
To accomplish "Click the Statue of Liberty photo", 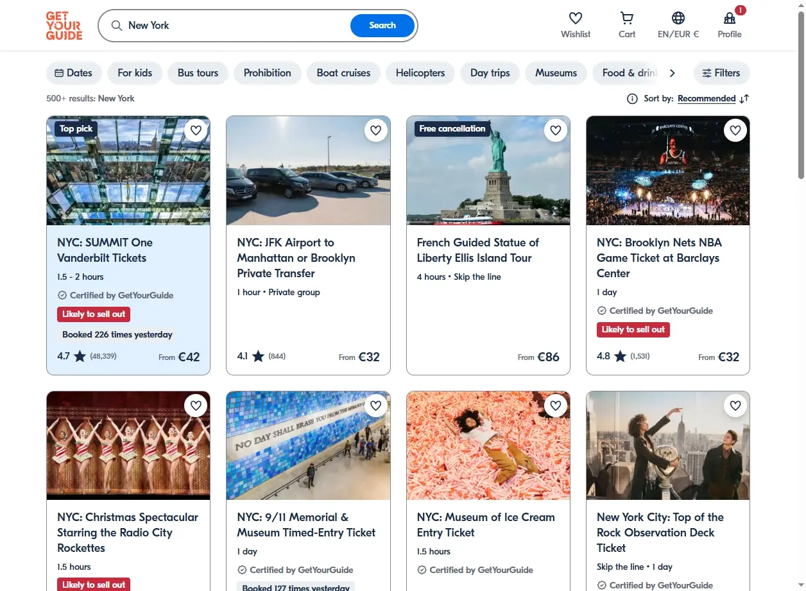I will [488, 171].
